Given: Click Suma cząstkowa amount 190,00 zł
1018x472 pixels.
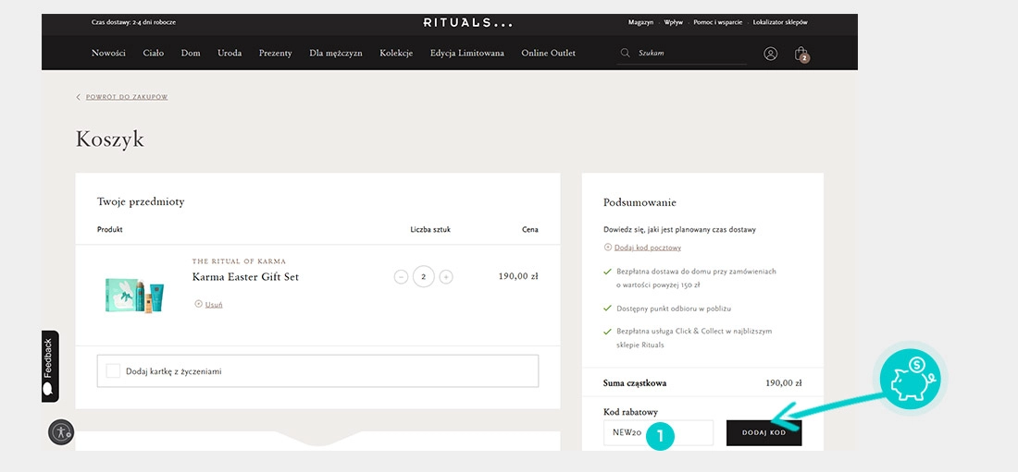Looking at the screenshot, I should [784, 382].
